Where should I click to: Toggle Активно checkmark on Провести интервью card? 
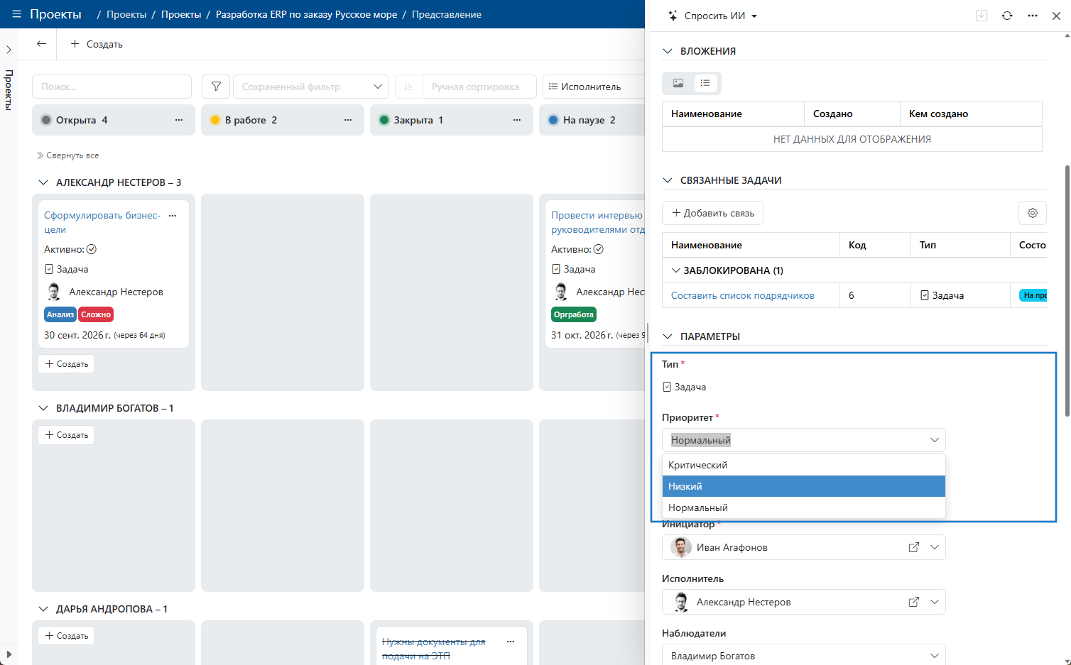(599, 249)
